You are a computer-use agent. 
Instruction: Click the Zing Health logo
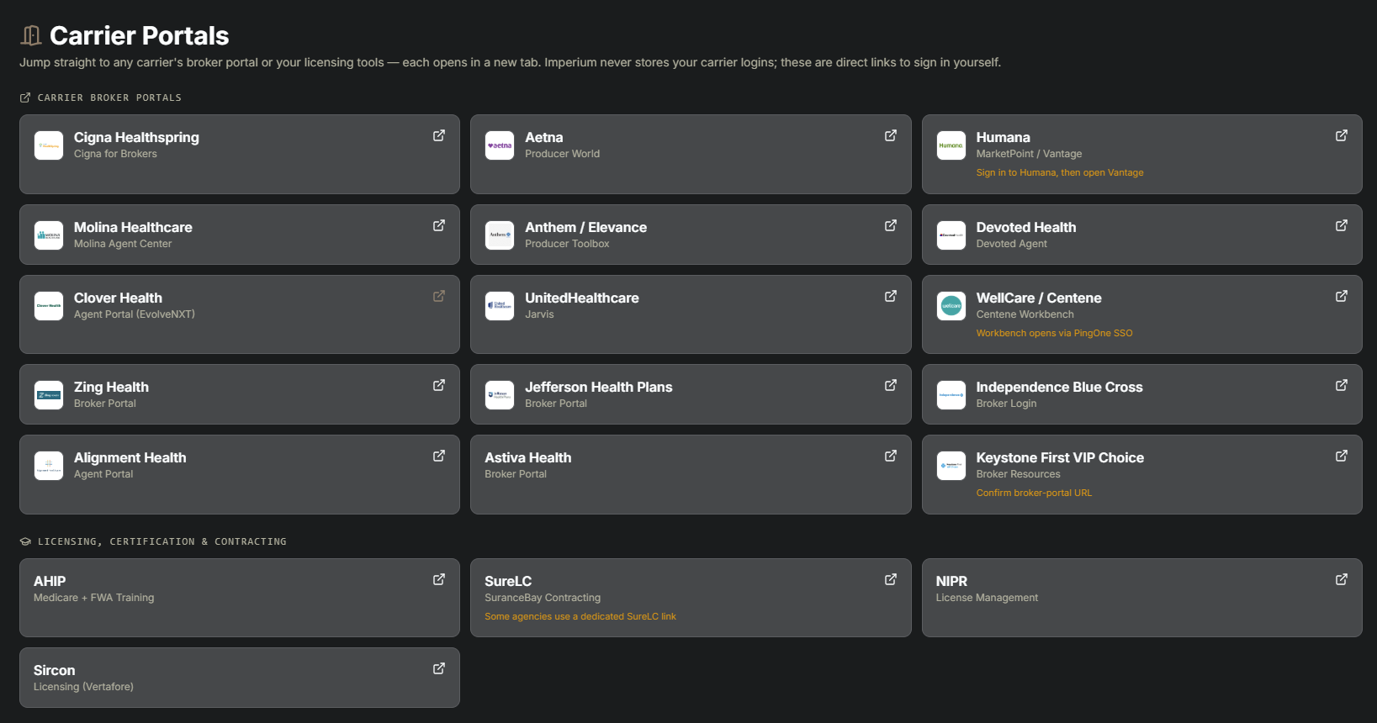(49, 395)
